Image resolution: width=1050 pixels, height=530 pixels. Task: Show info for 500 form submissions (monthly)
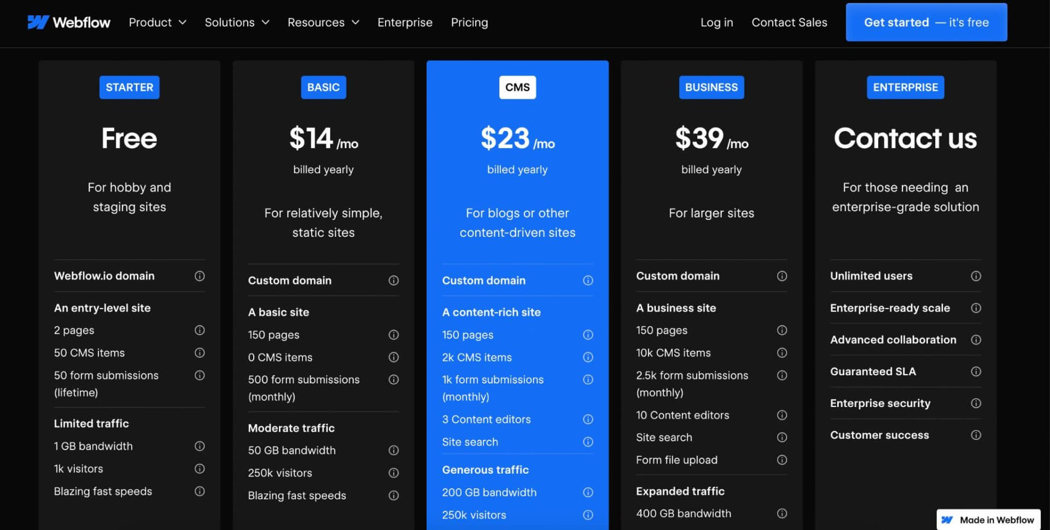pos(394,380)
